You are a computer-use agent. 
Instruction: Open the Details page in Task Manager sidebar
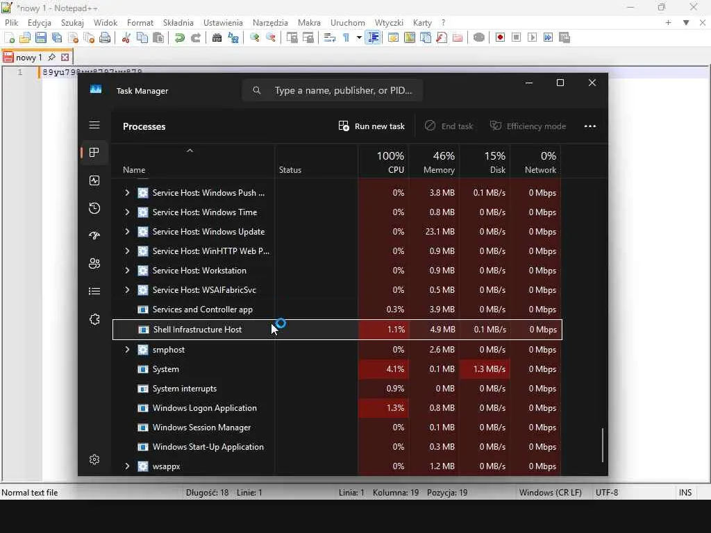[94, 291]
